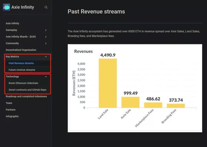Screen dimensions: 207x147
Task: Click the Land Sale bar in chart
Action: click(108, 83)
